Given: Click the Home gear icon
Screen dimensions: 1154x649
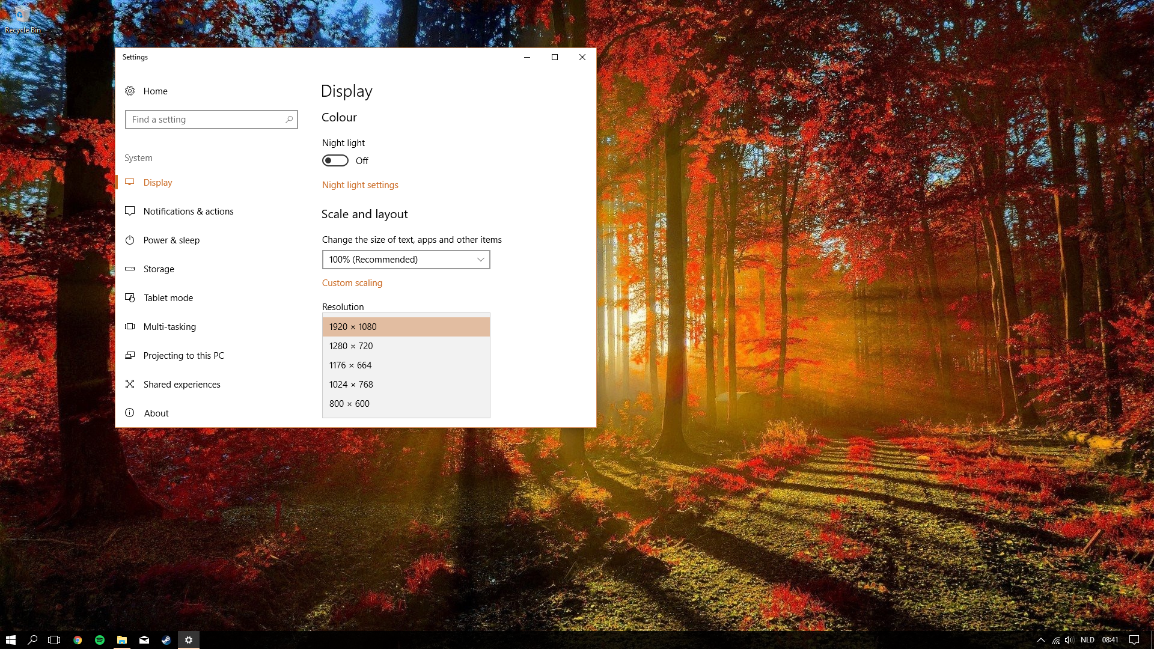Looking at the screenshot, I should [130, 91].
